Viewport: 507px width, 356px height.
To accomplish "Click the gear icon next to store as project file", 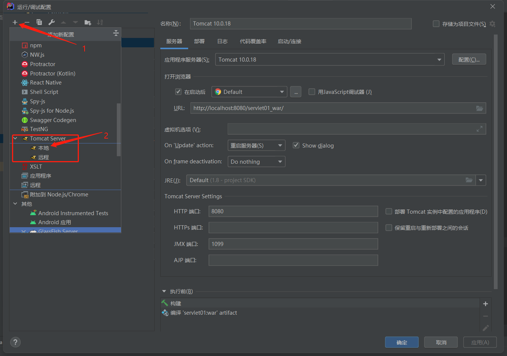I will (x=492, y=24).
